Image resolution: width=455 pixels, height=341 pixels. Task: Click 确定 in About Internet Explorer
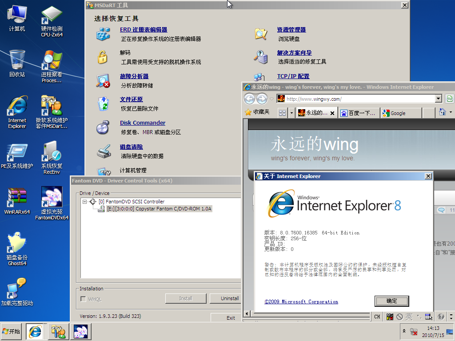point(392,301)
